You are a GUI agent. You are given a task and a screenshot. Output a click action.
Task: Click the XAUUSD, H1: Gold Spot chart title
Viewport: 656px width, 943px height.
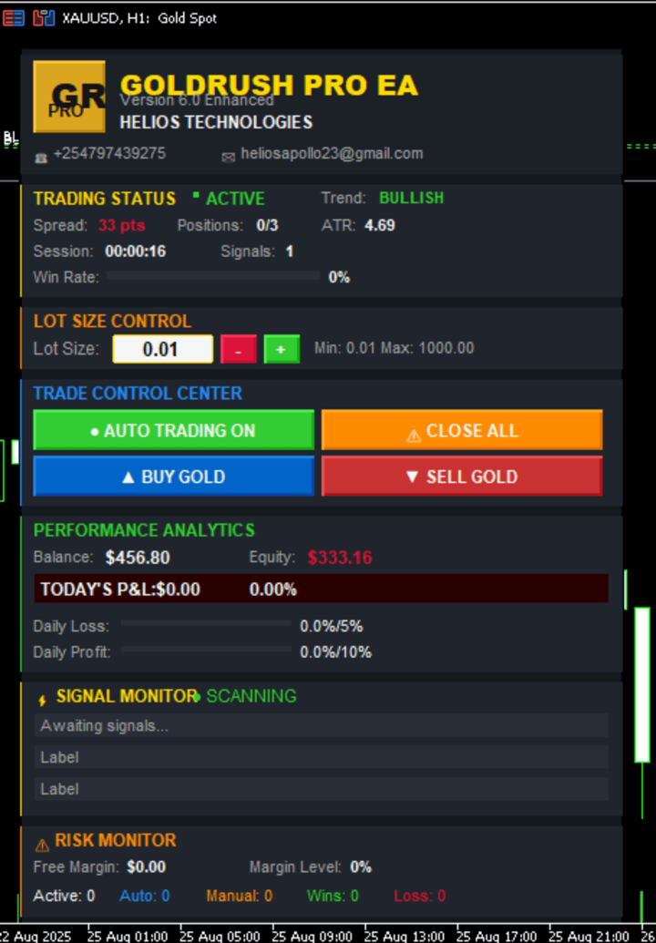(139, 18)
